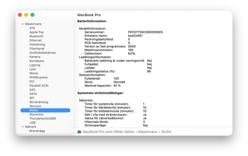
Task: Click Vakna för nätverksåtkomst label
Action: 104,118
